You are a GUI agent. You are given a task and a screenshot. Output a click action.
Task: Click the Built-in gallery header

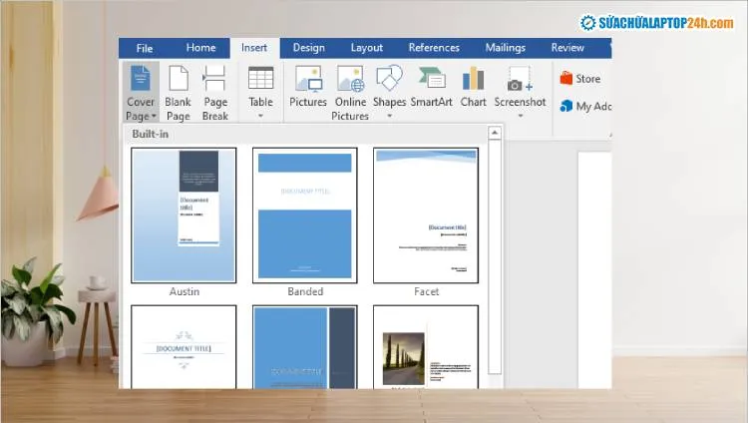pyautogui.click(x=304, y=134)
